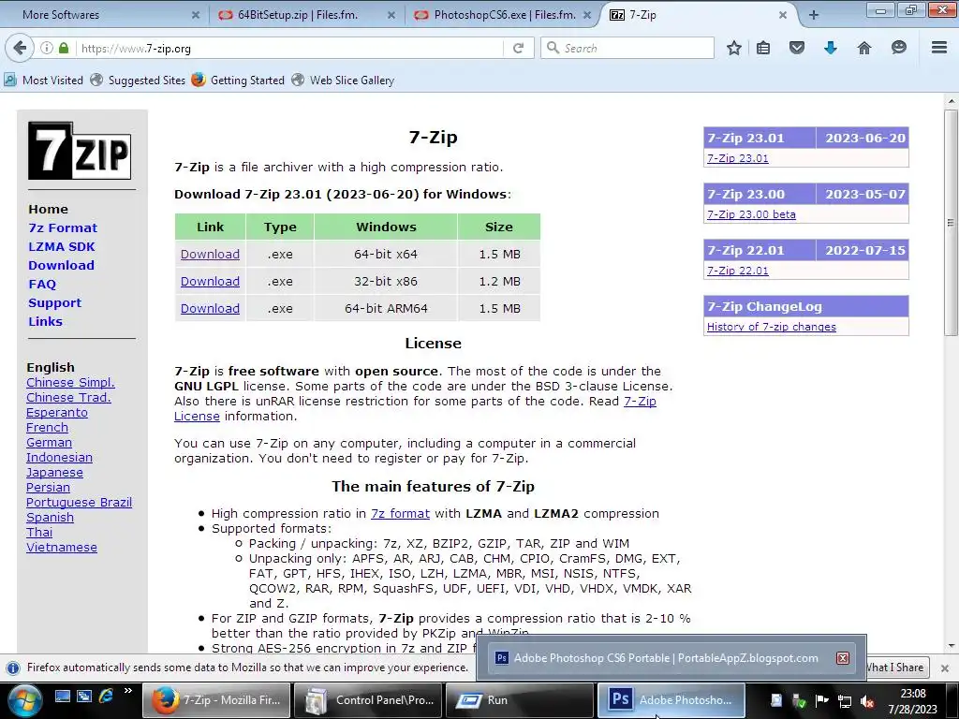Image resolution: width=959 pixels, height=719 pixels.
Task: Click the URL address field
Action: (x=288, y=49)
